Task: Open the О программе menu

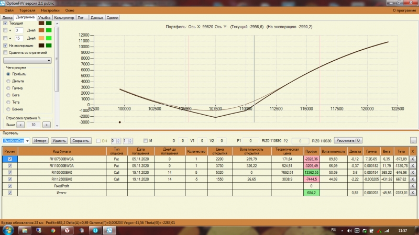Action: pyautogui.click(x=404, y=10)
